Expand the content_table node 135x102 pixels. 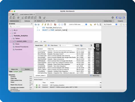coord(13,41)
